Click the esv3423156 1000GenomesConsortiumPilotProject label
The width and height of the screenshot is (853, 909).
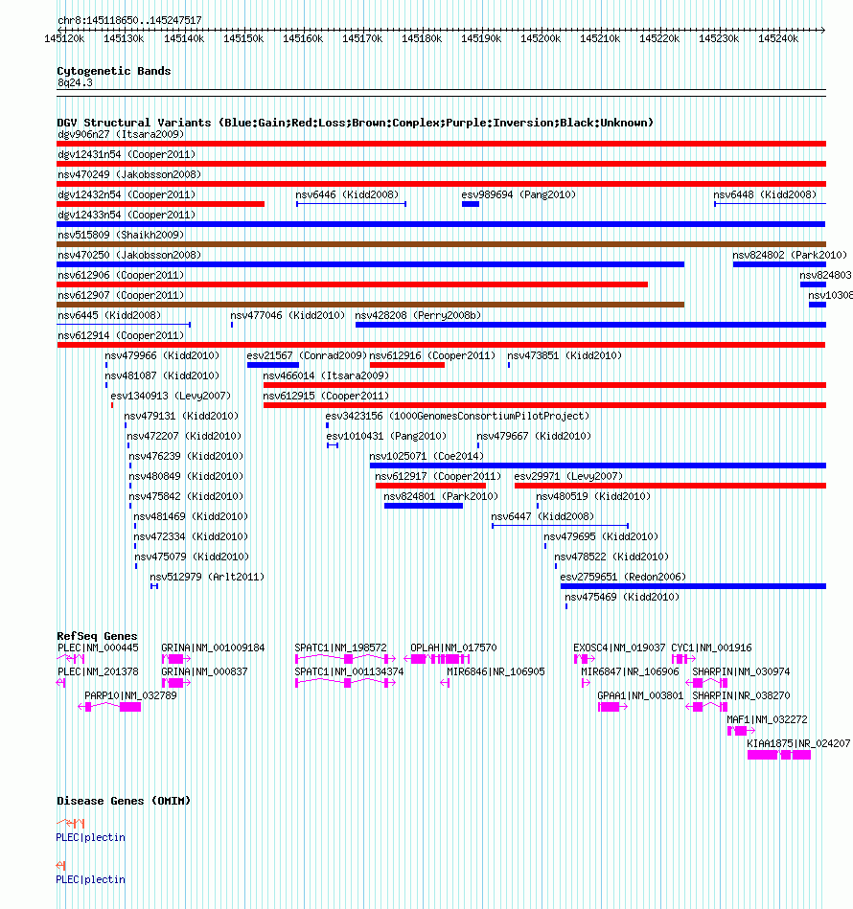pos(457,416)
